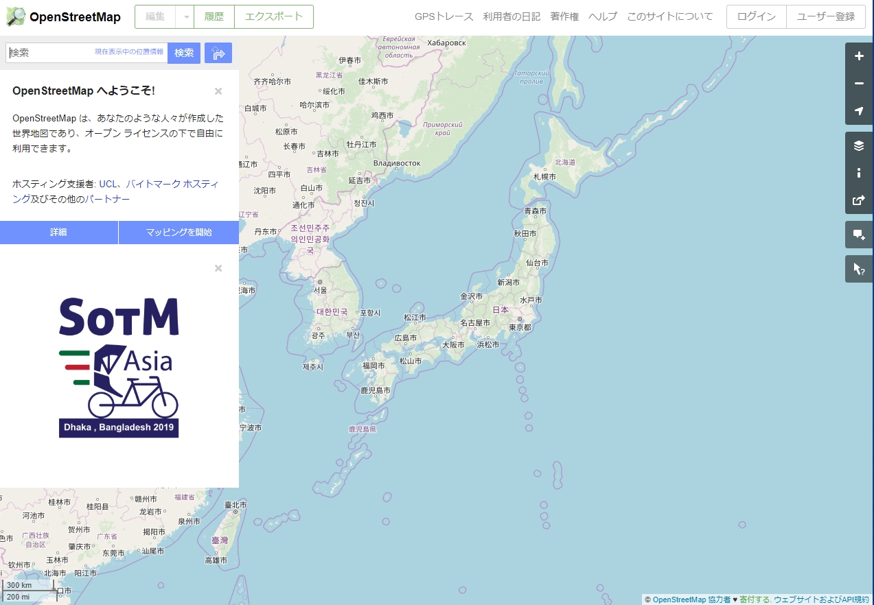Open the map layers icon
Screen dimensions: 874x605
[x=859, y=145]
